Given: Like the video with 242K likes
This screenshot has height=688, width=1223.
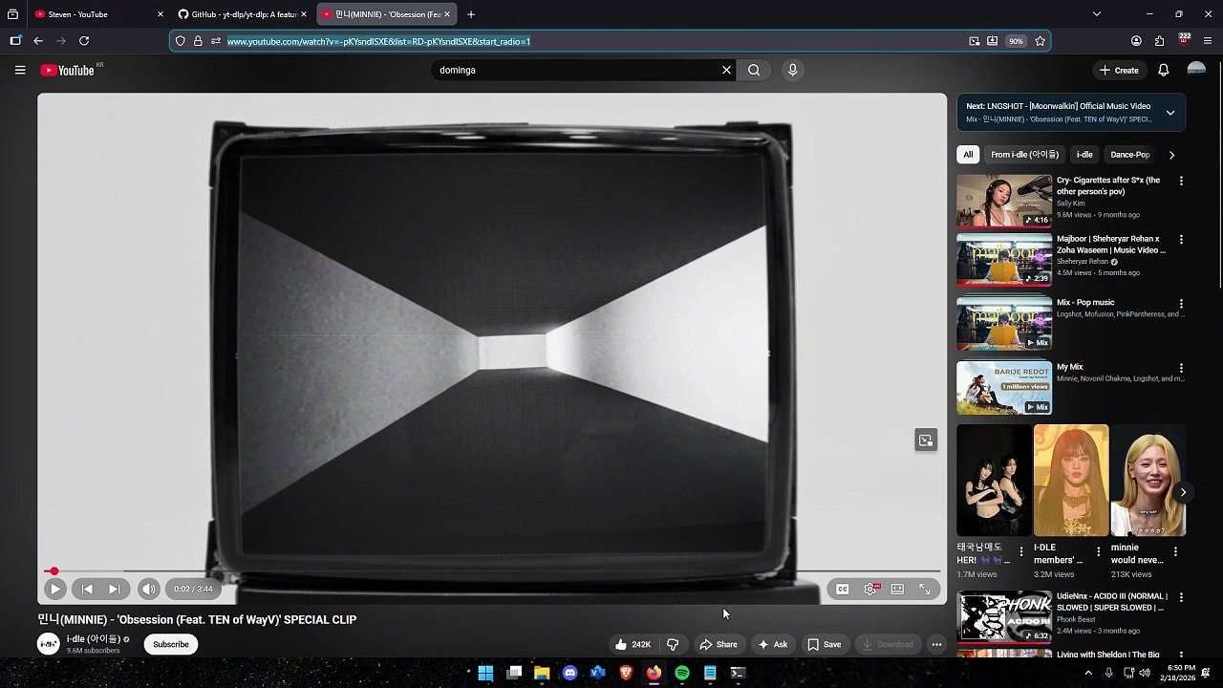Looking at the screenshot, I should click(x=632, y=645).
